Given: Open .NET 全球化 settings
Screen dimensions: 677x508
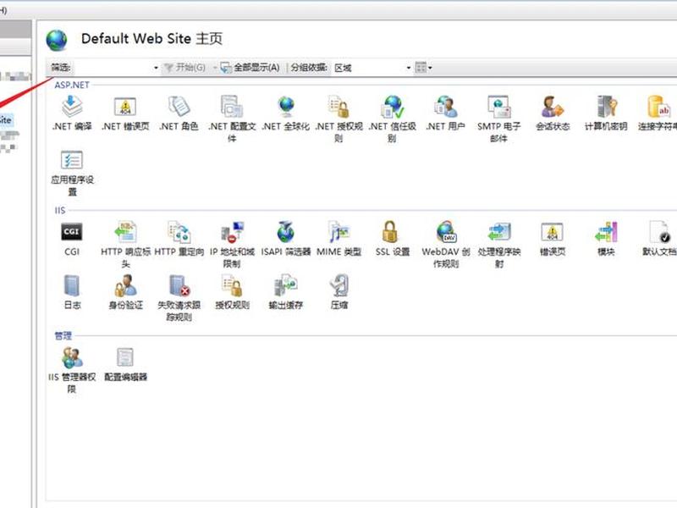Looking at the screenshot, I should pos(286,113).
